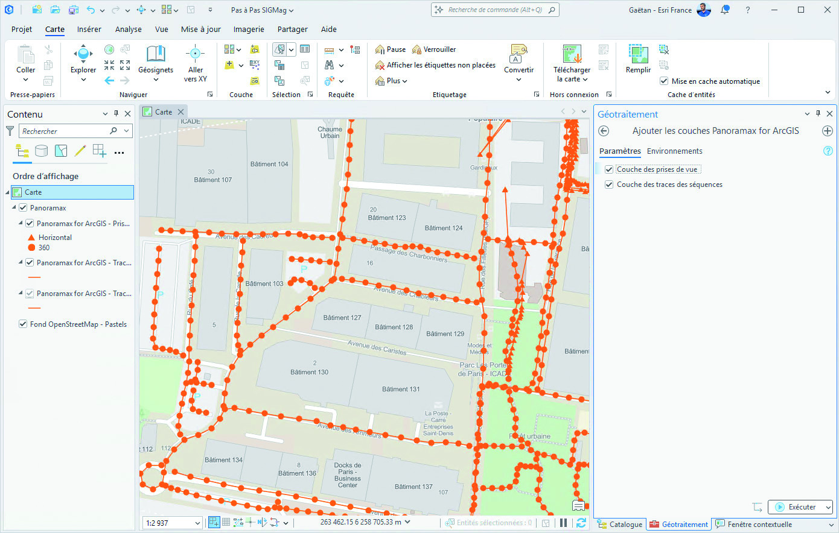
Task: Click the full extent globe icon
Action: pos(109,49)
